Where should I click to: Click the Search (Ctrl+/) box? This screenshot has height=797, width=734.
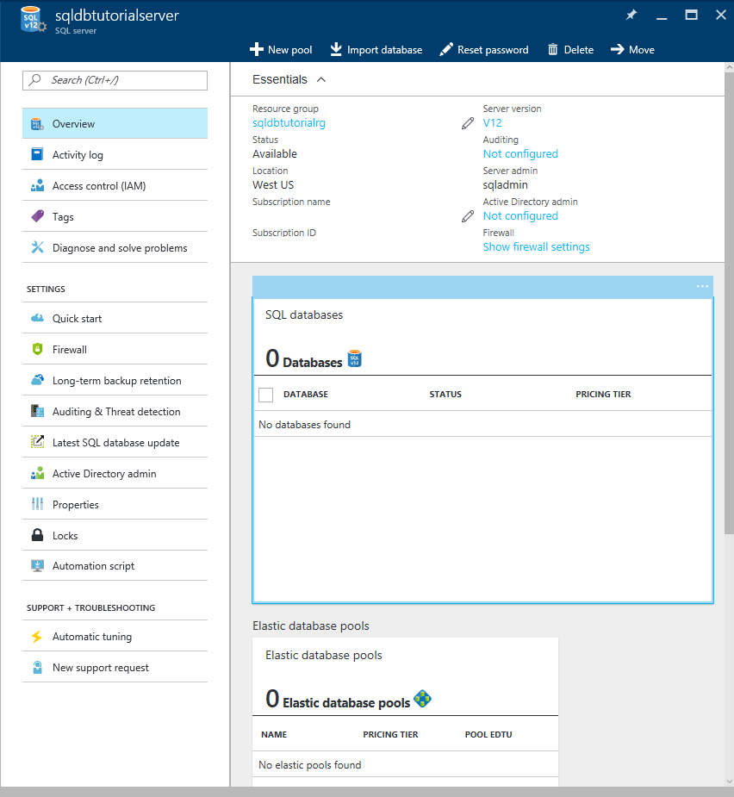coord(115,80)
